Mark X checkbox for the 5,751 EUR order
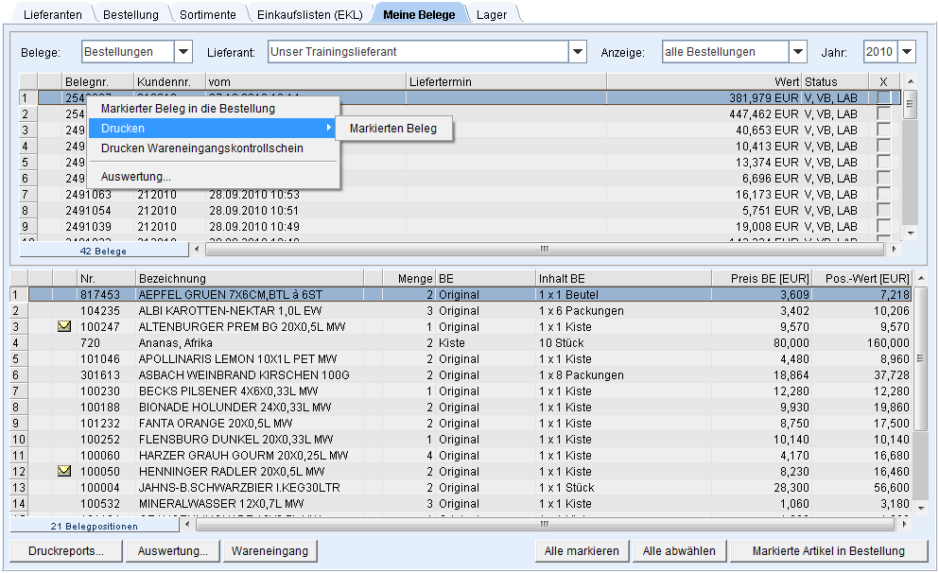 [x=883, y=210]
